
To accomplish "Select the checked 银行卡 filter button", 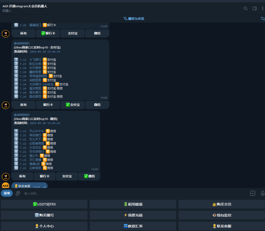I will [48, 33].
